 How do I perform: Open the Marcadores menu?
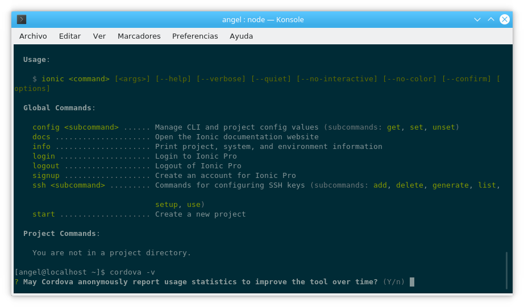[139, 36]
